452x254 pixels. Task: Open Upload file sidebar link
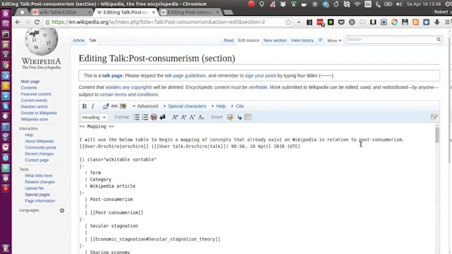35,188
